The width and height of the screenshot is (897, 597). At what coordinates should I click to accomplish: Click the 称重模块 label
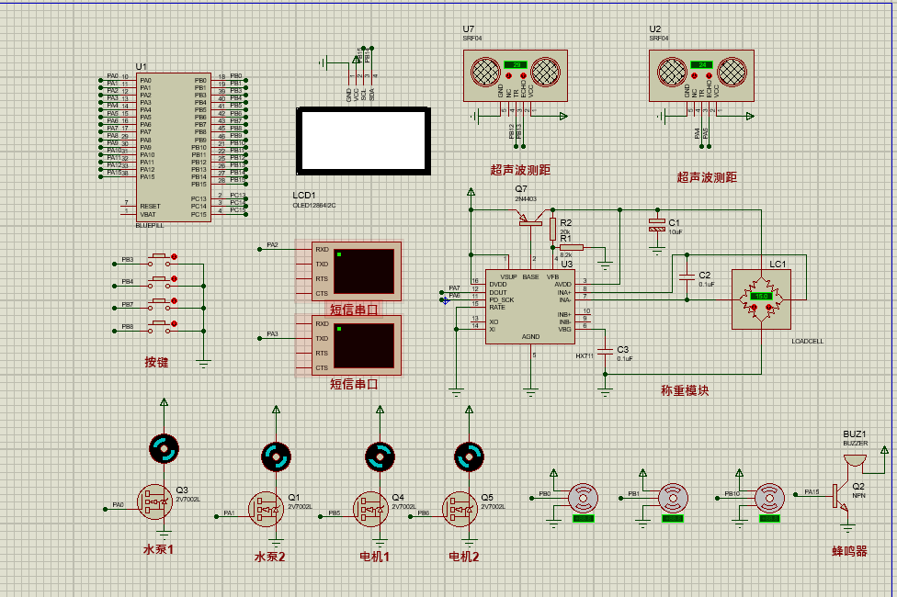[x=685, y=390]
